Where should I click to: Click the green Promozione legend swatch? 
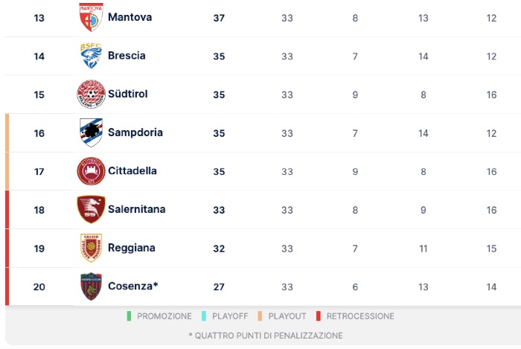[x=129, y=316]
